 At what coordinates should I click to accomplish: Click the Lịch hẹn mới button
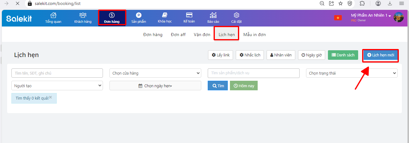tap(381, 55)
